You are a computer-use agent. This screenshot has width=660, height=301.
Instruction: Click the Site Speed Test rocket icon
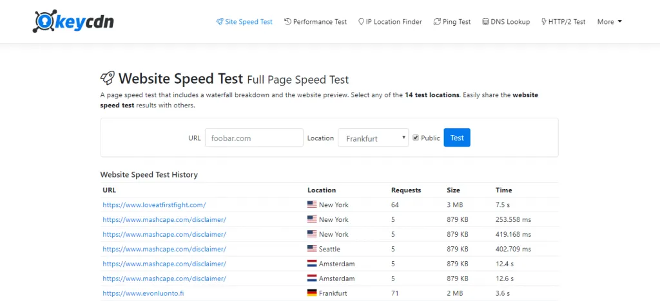click(219, 22)
